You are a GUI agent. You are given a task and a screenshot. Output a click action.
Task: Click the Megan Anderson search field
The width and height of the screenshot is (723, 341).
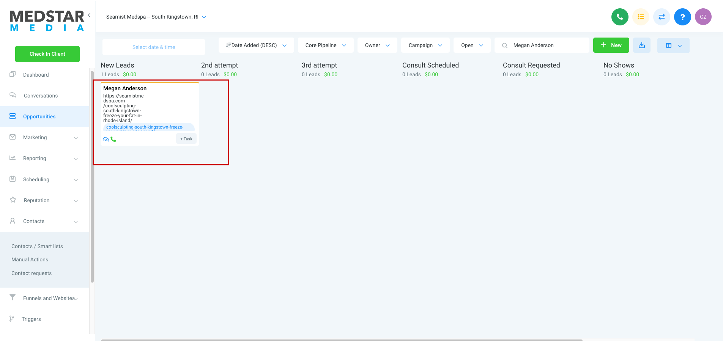point(542,45)
